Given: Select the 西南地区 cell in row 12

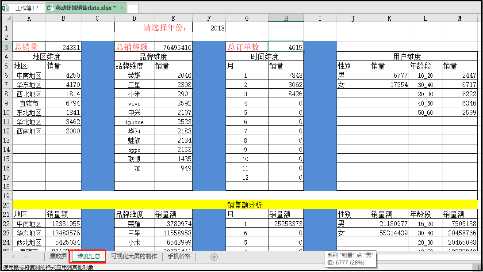Looking at the screenshot, I should pos(29,131).
